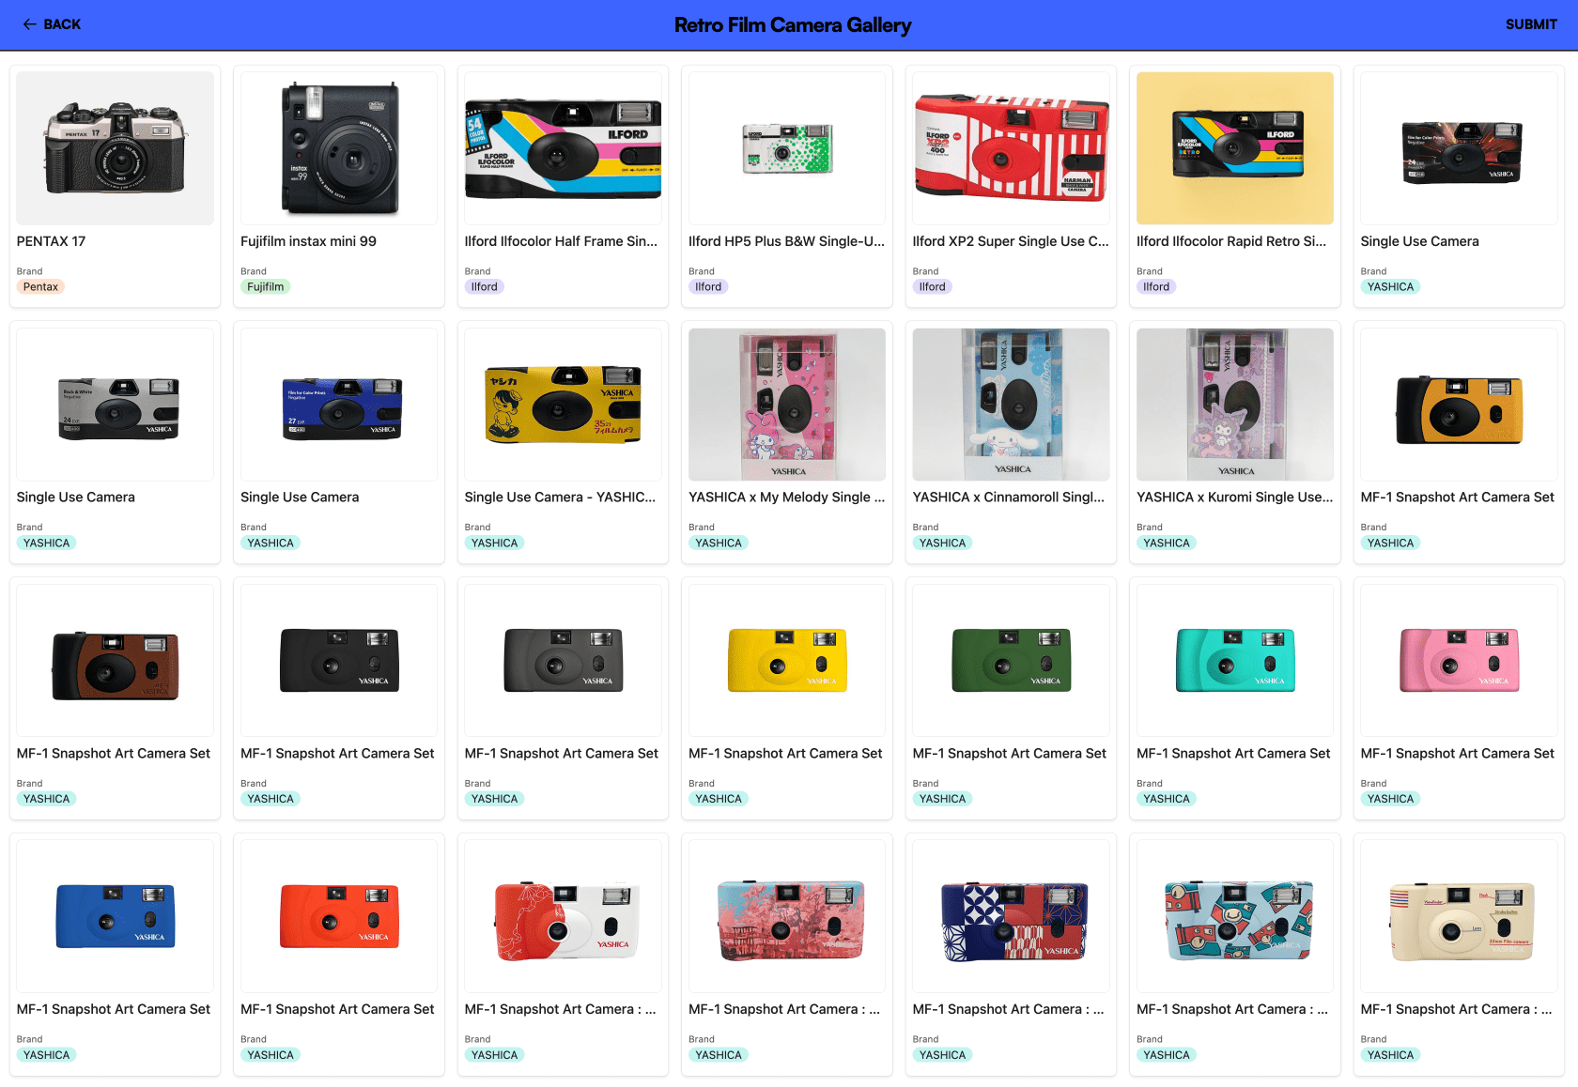Select the pink MF-1 Snapshot camera image

click(1460, 661)
